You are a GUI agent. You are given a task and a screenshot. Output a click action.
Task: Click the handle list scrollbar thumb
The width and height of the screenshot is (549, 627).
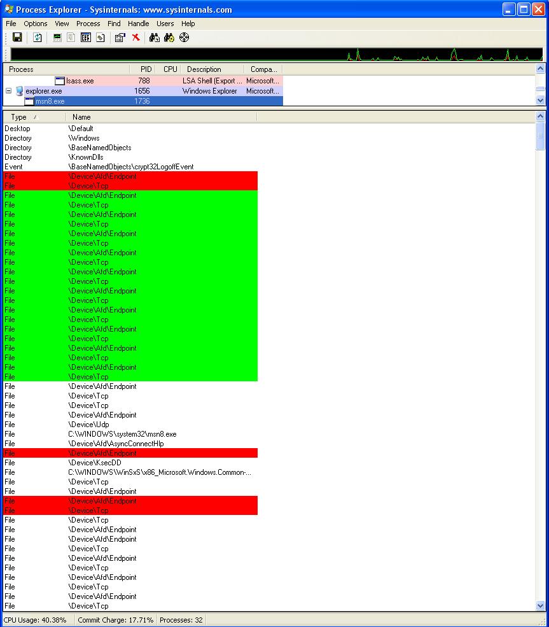[540, 136]
